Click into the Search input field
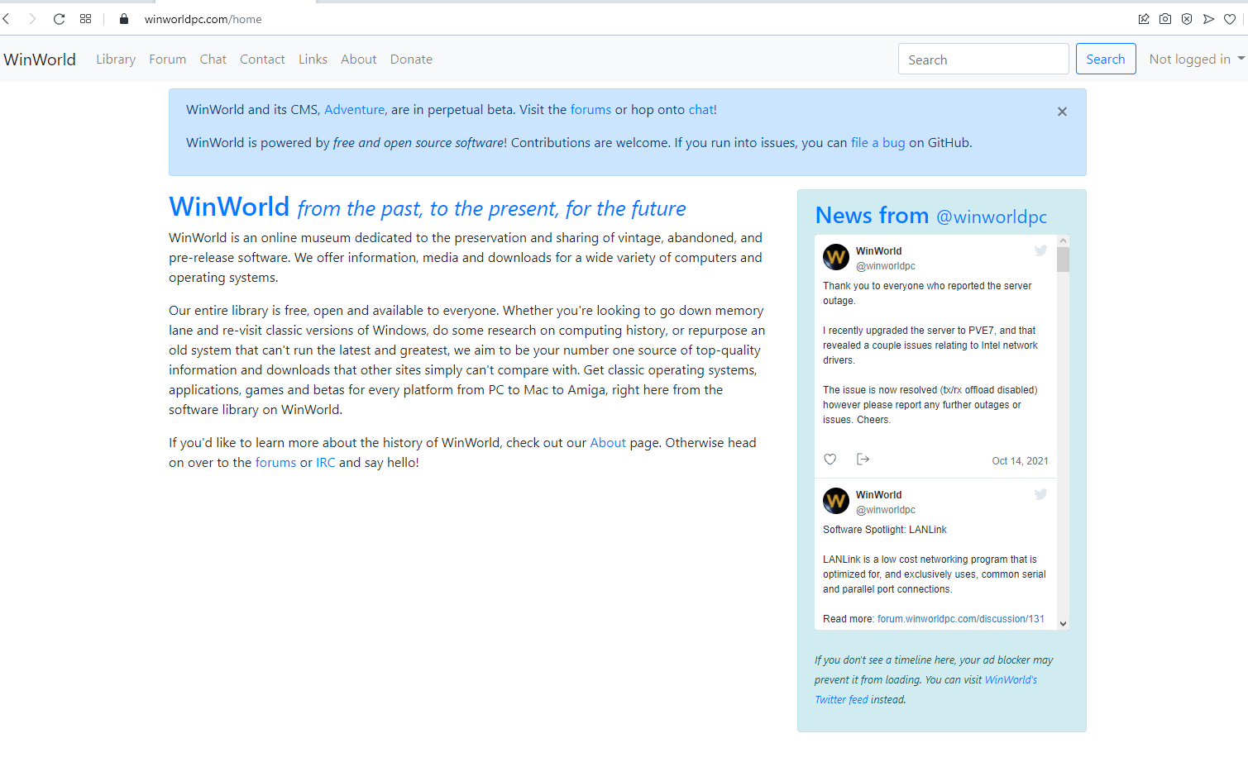 [983, 59]
